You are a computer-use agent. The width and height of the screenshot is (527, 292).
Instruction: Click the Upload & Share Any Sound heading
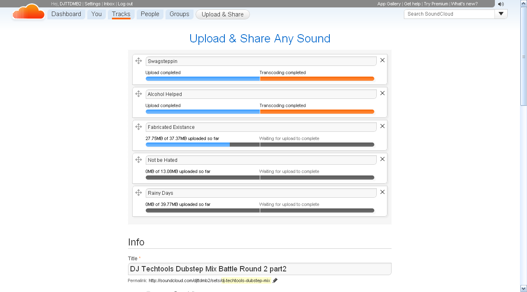point(260,39)
